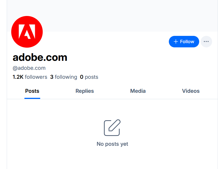
Task: Click the pencil-and-square empty posts icon
Action: point(112,128)
